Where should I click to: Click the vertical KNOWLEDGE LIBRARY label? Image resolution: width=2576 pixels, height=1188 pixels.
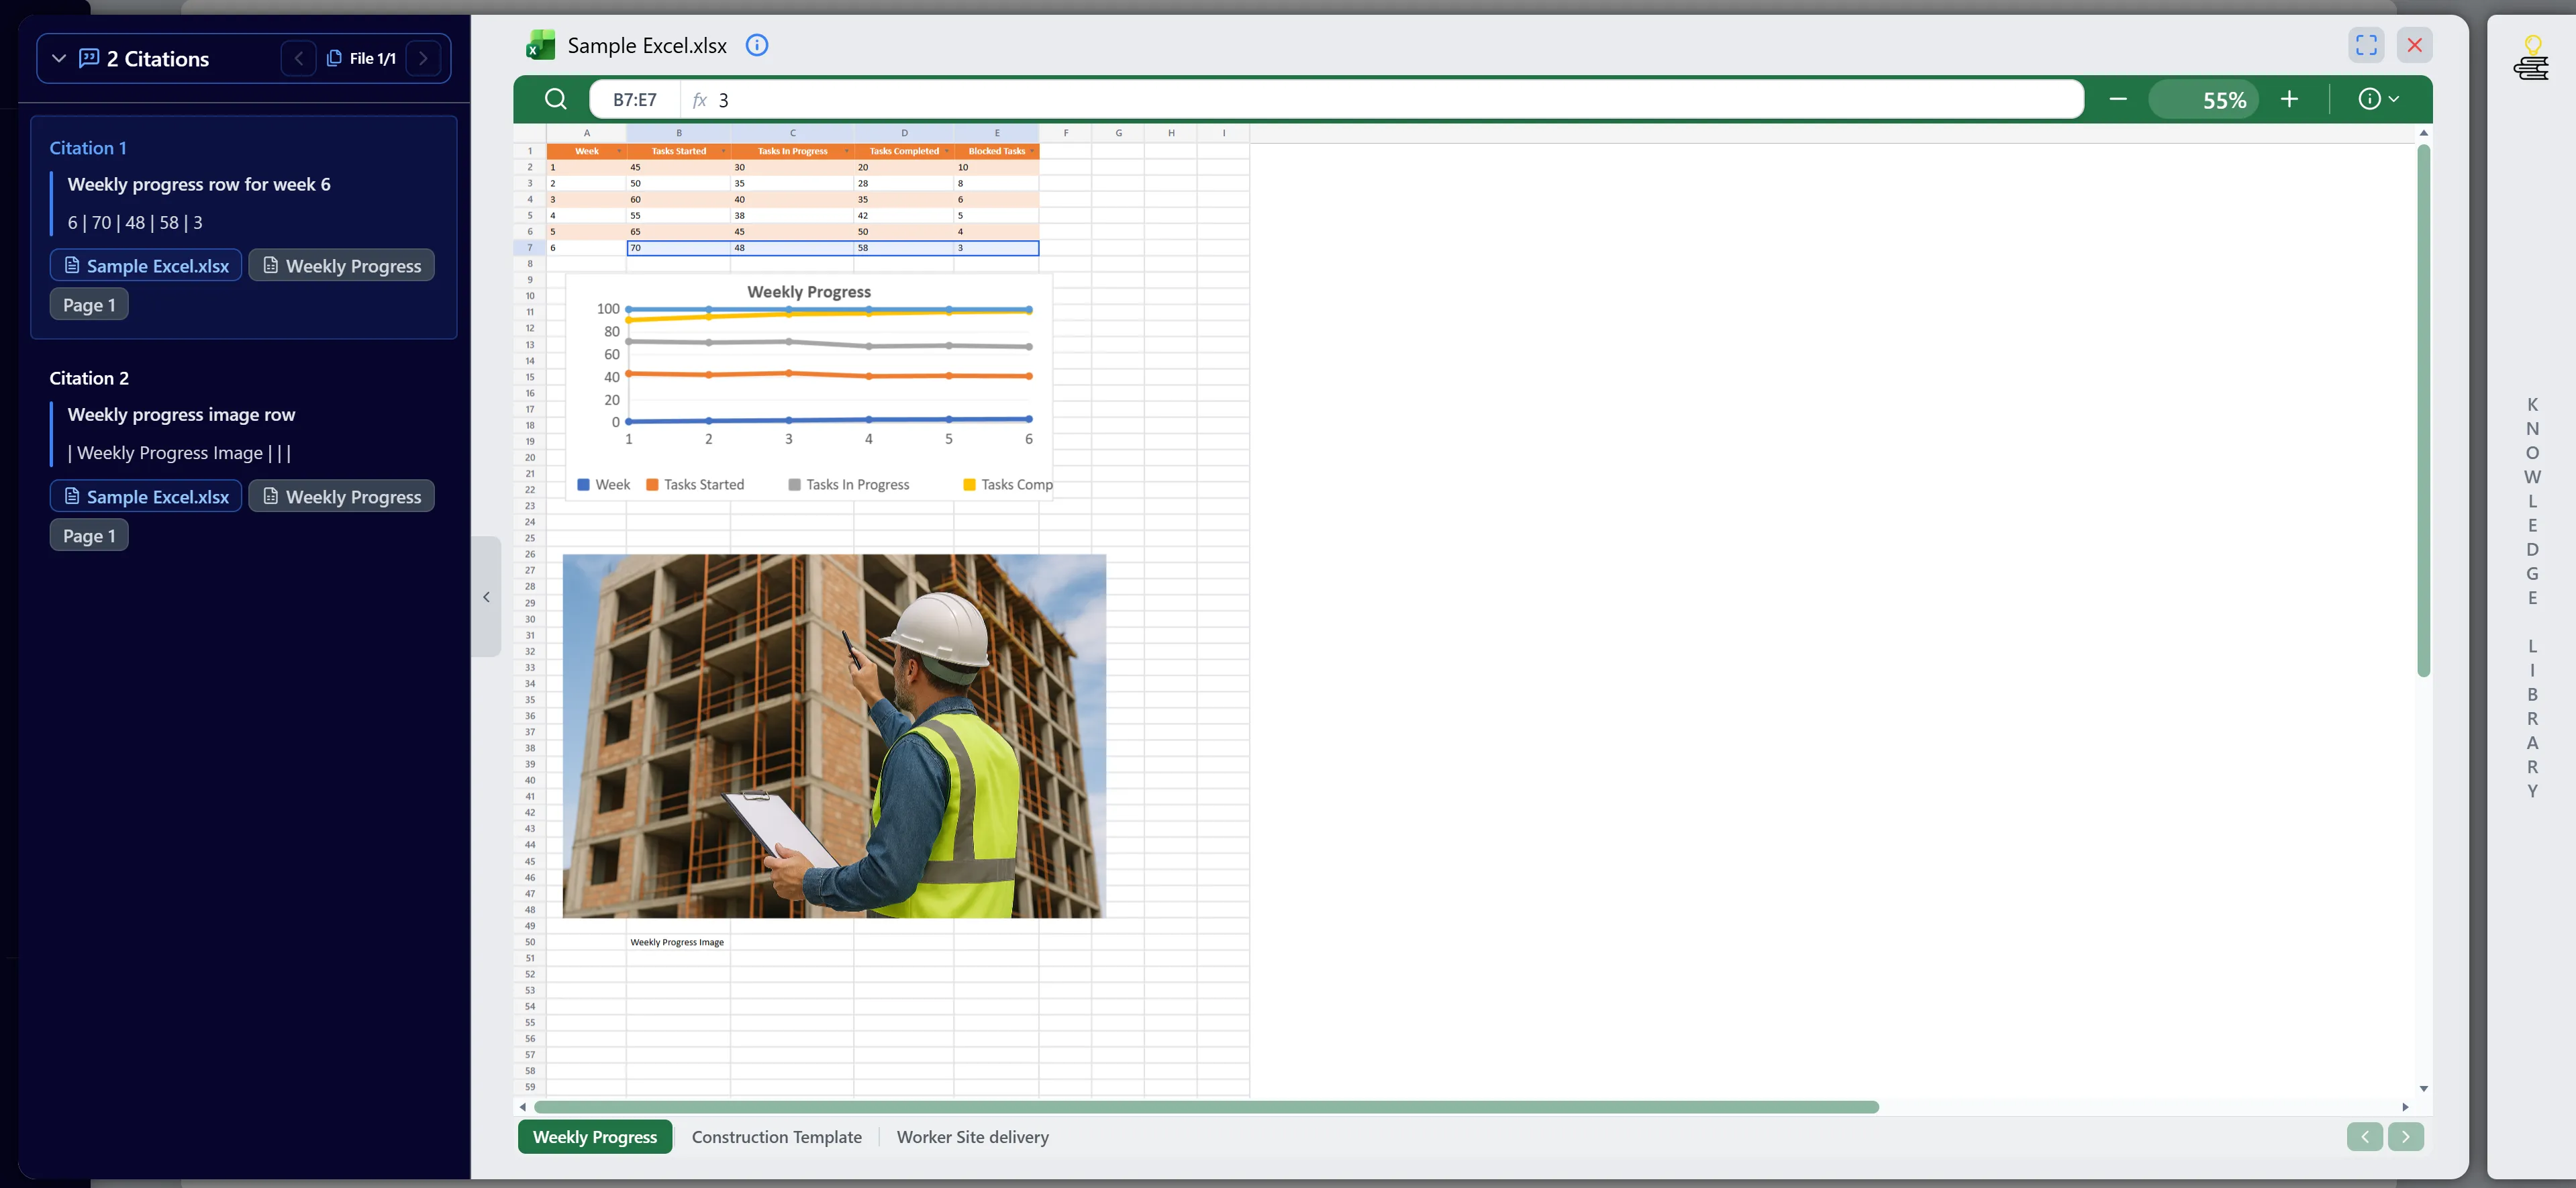pos(2532,597)
